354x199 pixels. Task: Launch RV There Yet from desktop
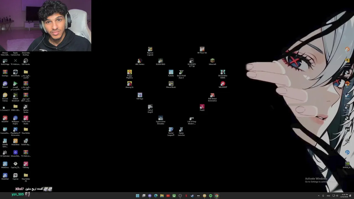[x=202, y=50]
